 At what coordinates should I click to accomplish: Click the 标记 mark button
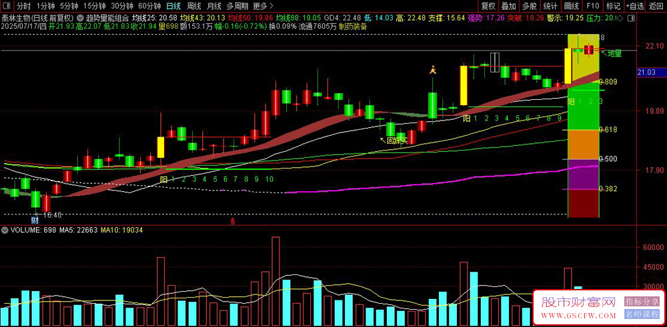(613, 6)
